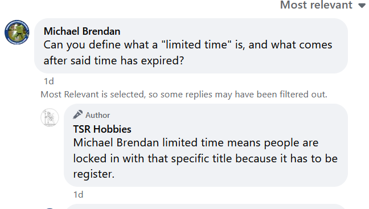The width and height of the screenshot is (369, 209).
Task: Open the 1d timestamp below TSR Hobbies reply
Action: tap(78, 195)
